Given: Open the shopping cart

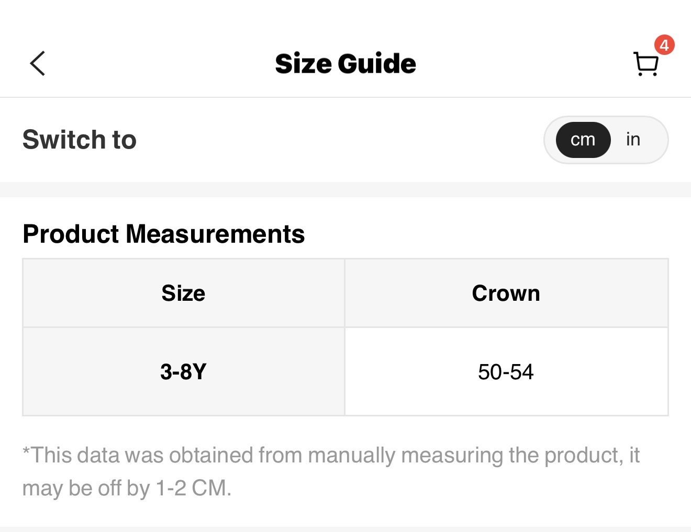Looking at the screenshot, I should (x=645, y=64).
